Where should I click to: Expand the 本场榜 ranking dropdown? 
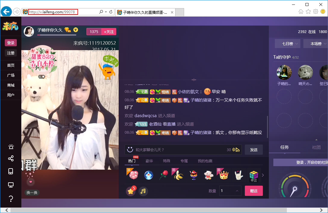tap(316, 44)
